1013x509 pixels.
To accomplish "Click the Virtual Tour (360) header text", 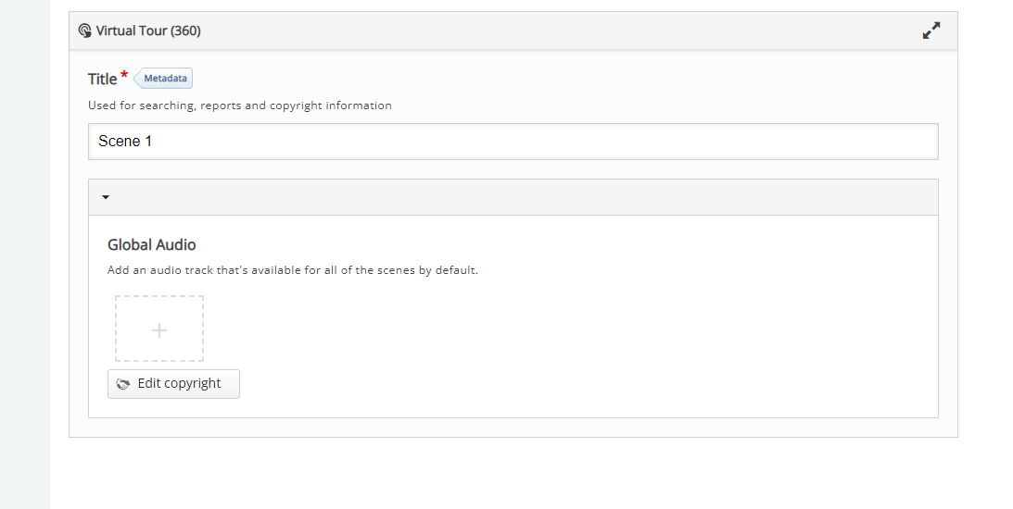I will tap(148, 31).
